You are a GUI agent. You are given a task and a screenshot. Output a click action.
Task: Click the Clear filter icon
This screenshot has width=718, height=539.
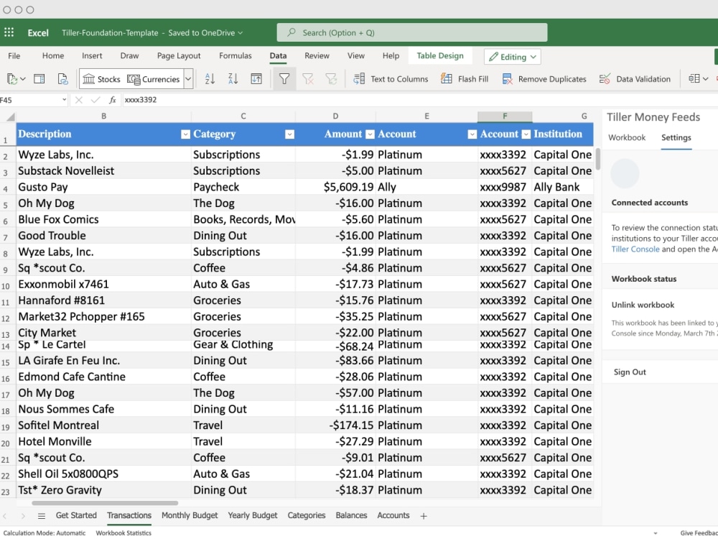308,79
